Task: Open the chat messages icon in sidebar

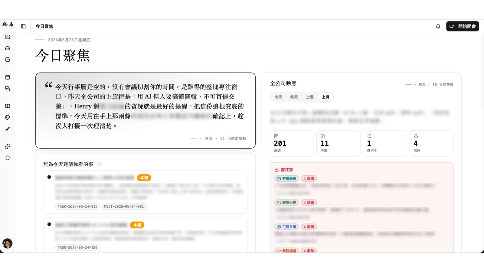Action: coord(8,89)
